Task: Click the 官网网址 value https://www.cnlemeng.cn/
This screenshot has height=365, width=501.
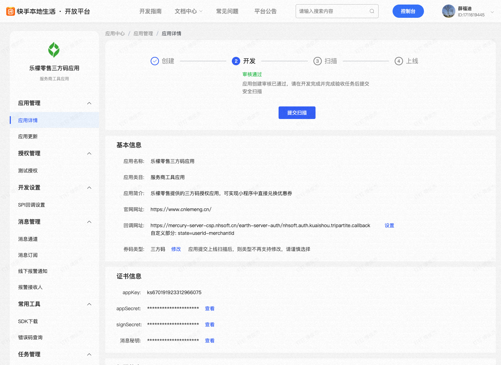Action: point(181,209)
